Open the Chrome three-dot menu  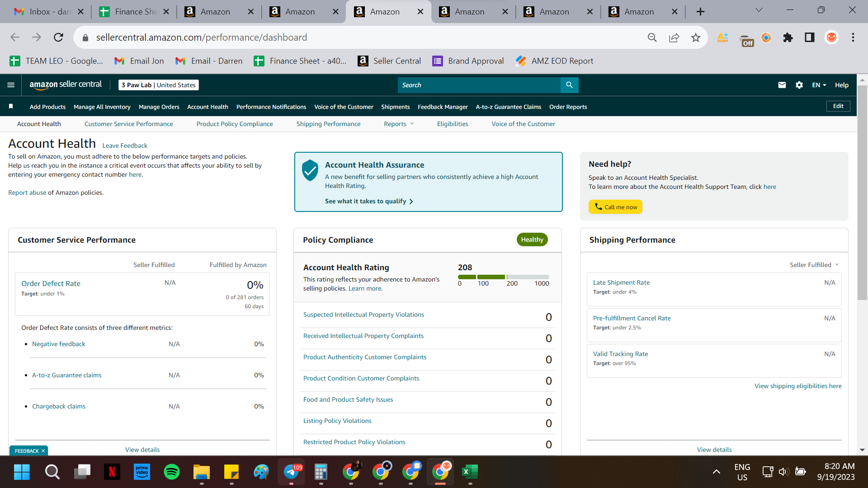pos(853,38)
